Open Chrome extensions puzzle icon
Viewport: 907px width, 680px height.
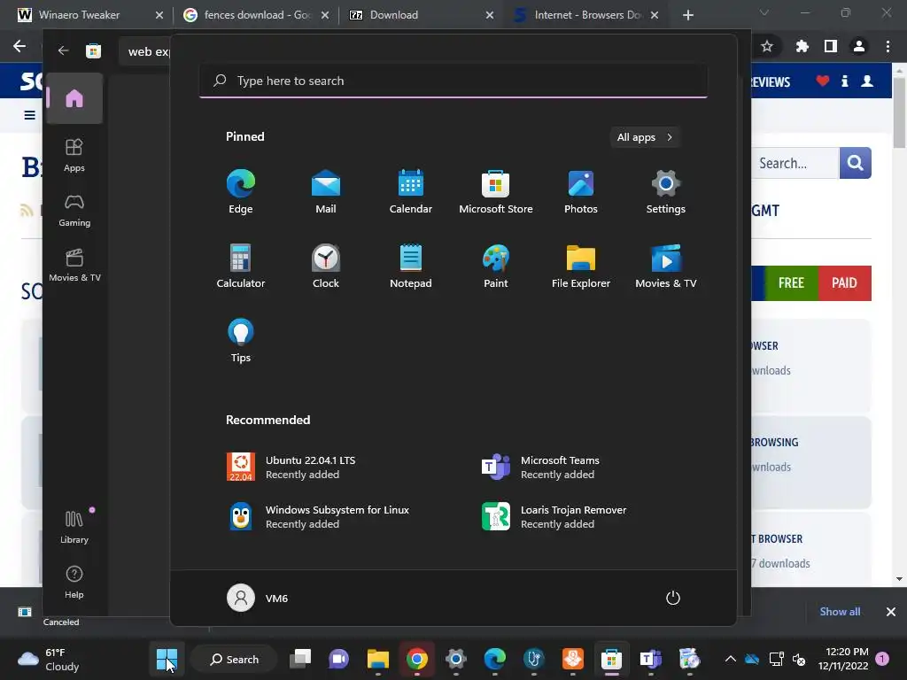click(802, 46)
